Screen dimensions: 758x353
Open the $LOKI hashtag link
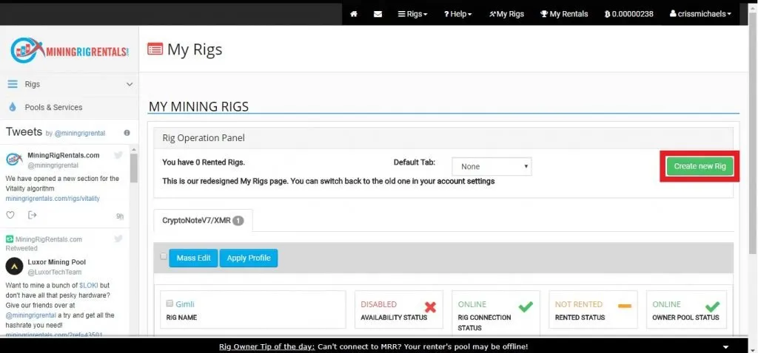(x=89, y=285)
